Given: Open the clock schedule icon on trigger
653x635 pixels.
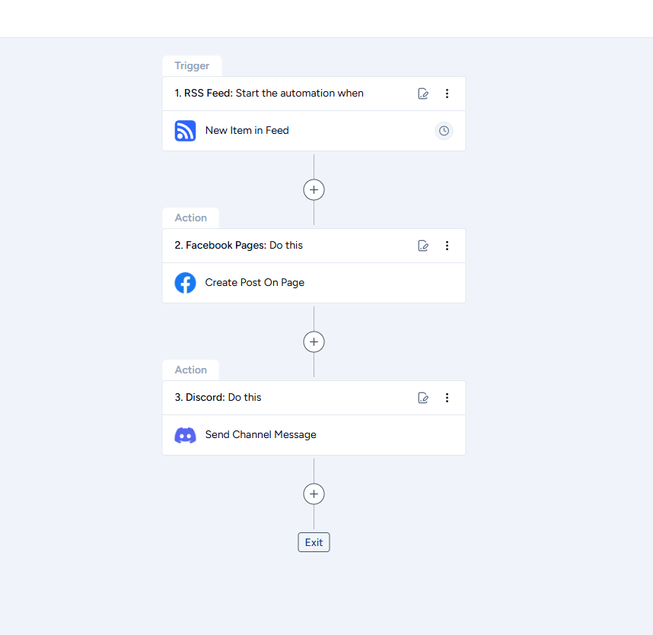Looking at the screenshot, I should coord(444,131).
